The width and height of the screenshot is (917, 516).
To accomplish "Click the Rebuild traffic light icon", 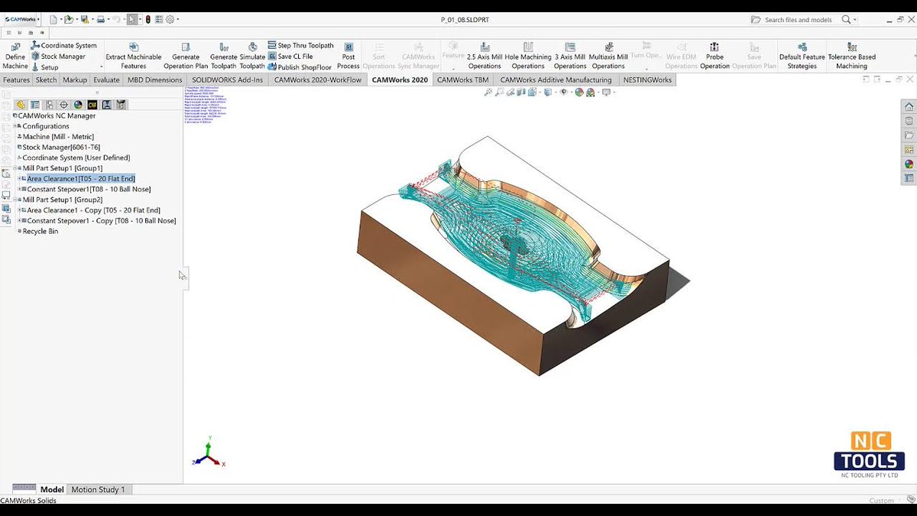I will pos(147,19).
